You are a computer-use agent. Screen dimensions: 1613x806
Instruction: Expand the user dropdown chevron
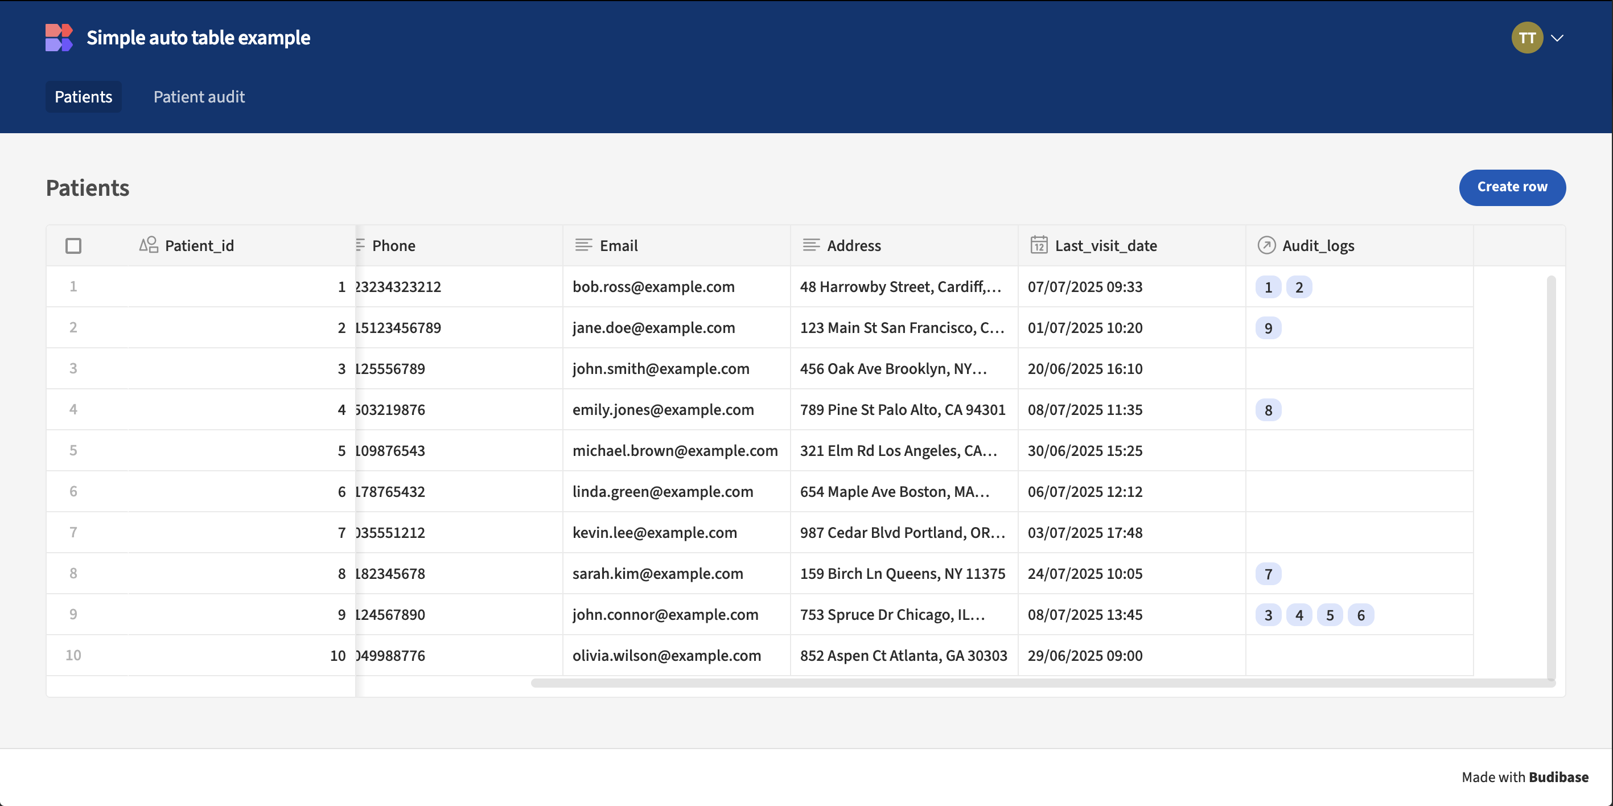1557,38
